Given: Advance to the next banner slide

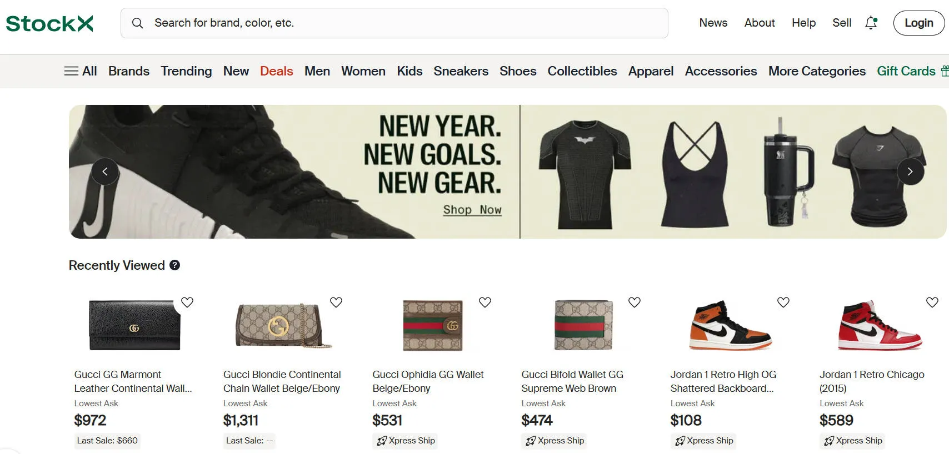Looking at the screenshot, I should pyautogui.click(x=910, y=171).
